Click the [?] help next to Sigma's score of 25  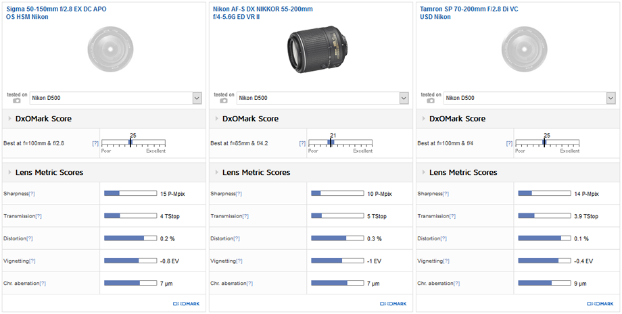(95, 143)
